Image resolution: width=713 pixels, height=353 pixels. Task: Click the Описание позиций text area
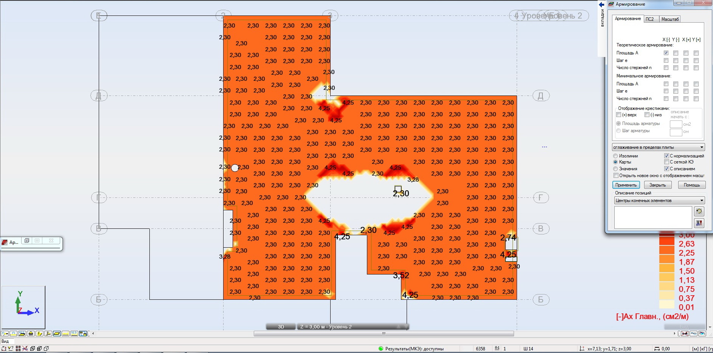(x=653, y=217)
